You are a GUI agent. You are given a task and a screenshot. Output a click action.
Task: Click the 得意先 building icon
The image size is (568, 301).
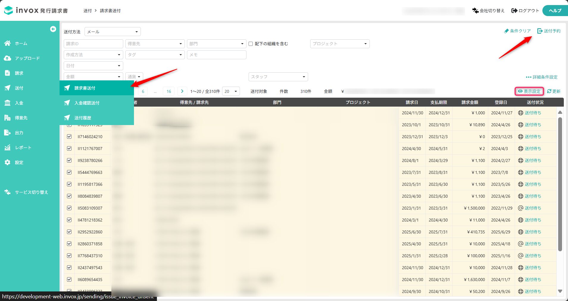(x=7, y=118)
